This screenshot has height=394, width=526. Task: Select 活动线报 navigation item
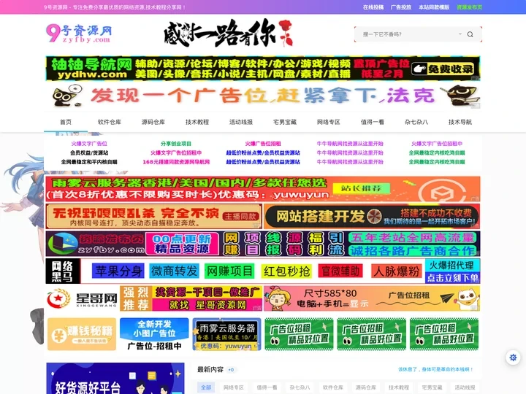(241, 122)
